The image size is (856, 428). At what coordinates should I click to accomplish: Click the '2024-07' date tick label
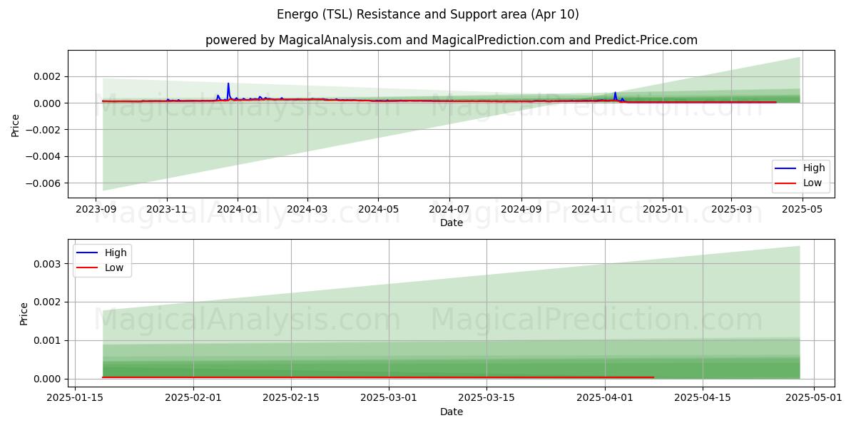point(449,210)
